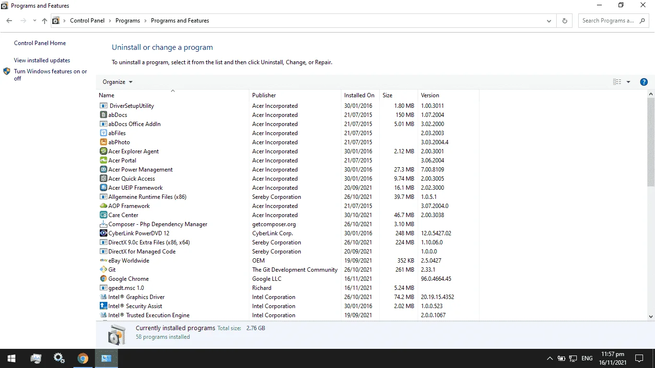
Task: Sort by the Name column header
Action: [x=173, y=95]
